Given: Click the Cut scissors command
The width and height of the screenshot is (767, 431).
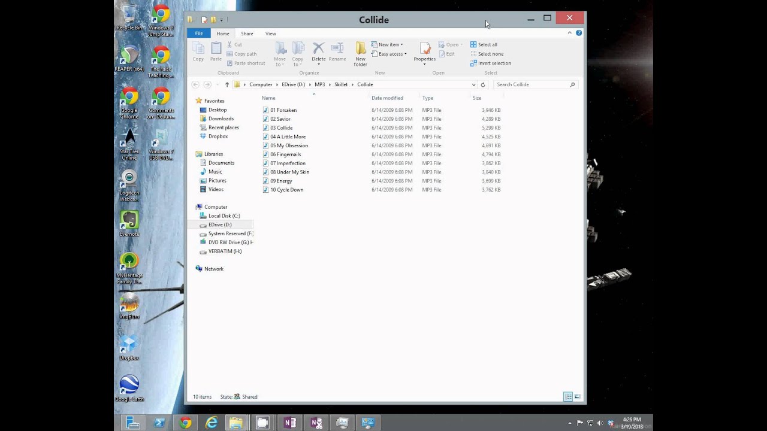Looking at the screenshot, I should point(234,44).
